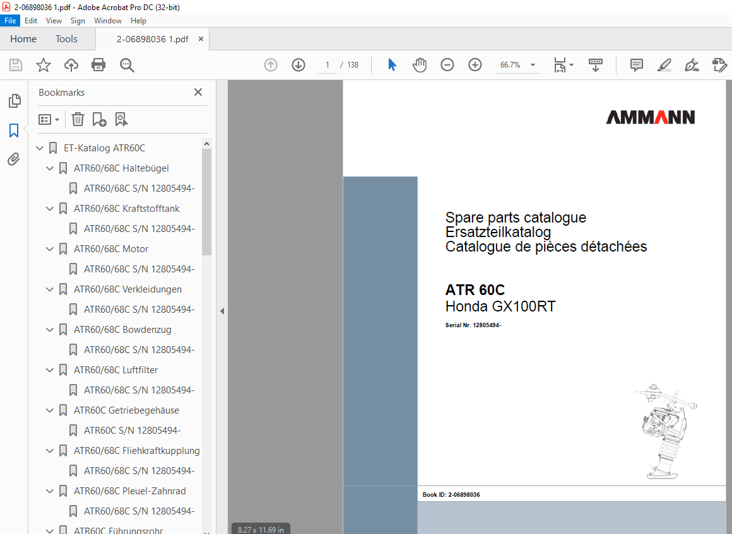Switch to Home tab
The height and width of the screenshot is (534, 732).
click(23, 38)
